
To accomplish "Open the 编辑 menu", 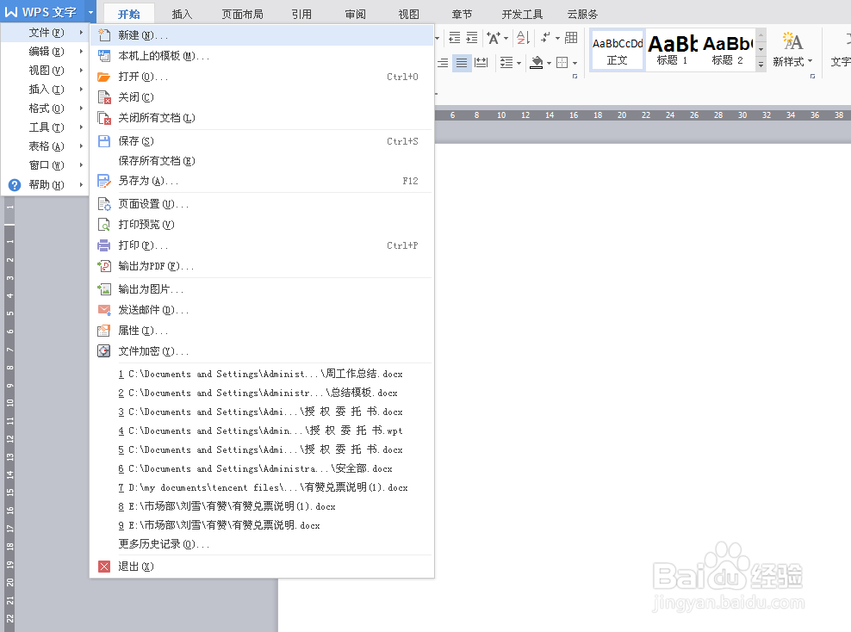I will (x=46, y=52).
